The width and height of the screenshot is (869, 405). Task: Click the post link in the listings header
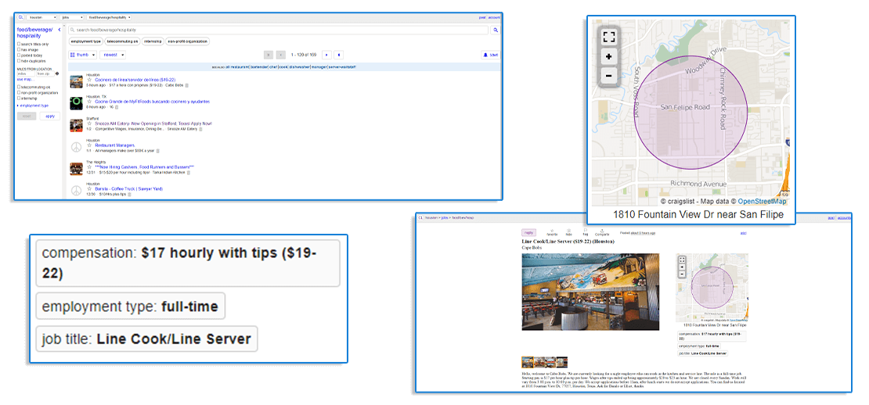[x=482, y=18]
